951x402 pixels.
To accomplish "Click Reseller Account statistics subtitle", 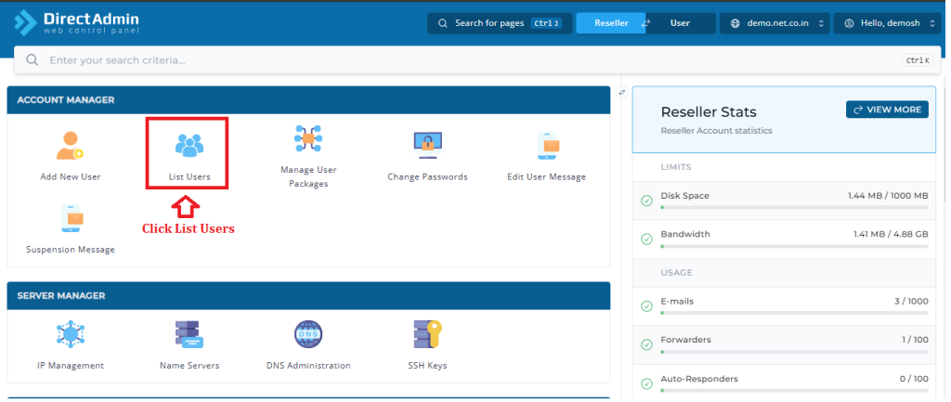I will (x=716, y=130).
